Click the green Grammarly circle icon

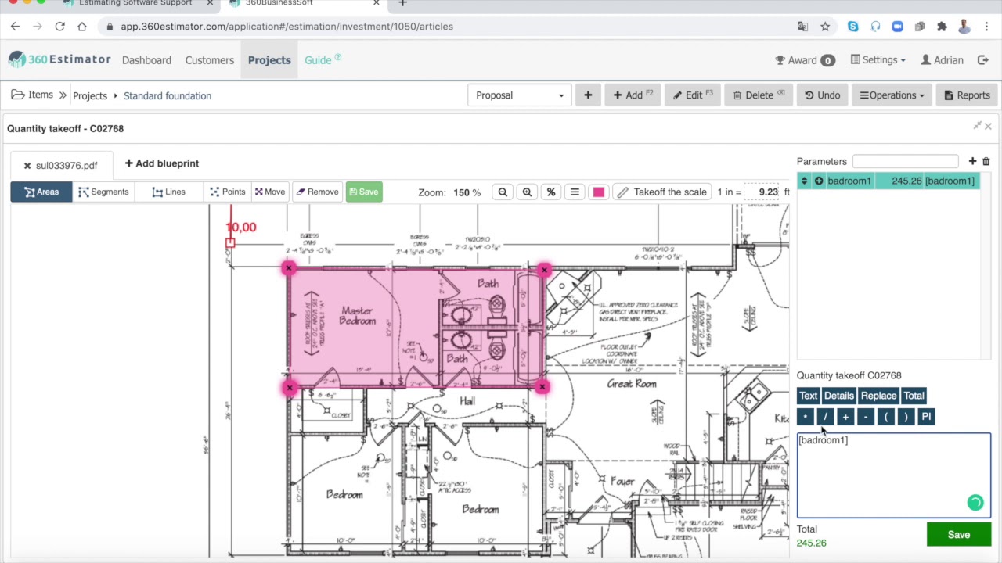point(975,503)
